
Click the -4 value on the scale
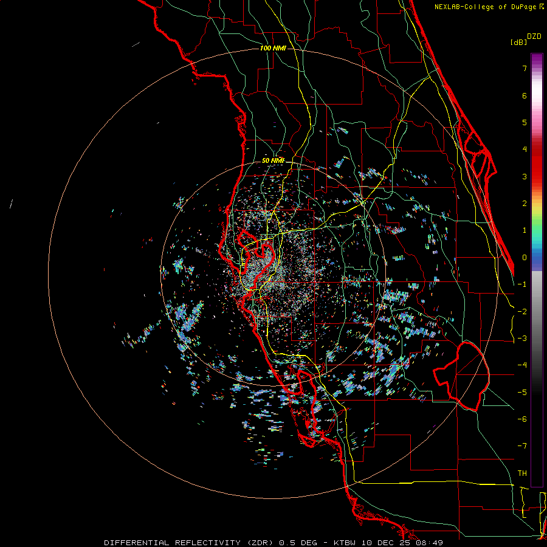(522, 365)
